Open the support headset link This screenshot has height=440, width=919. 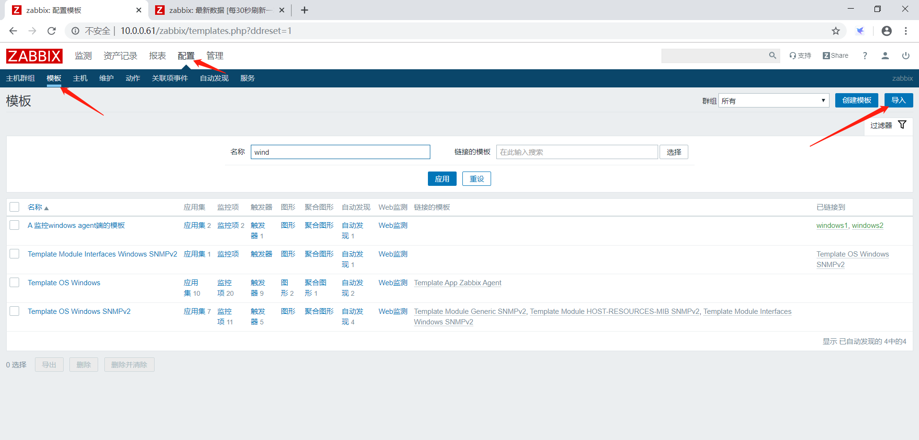coord(800,55)
